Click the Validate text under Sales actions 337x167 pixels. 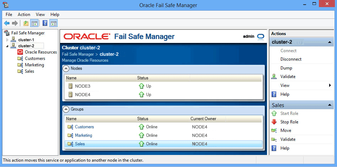(288, 139)
